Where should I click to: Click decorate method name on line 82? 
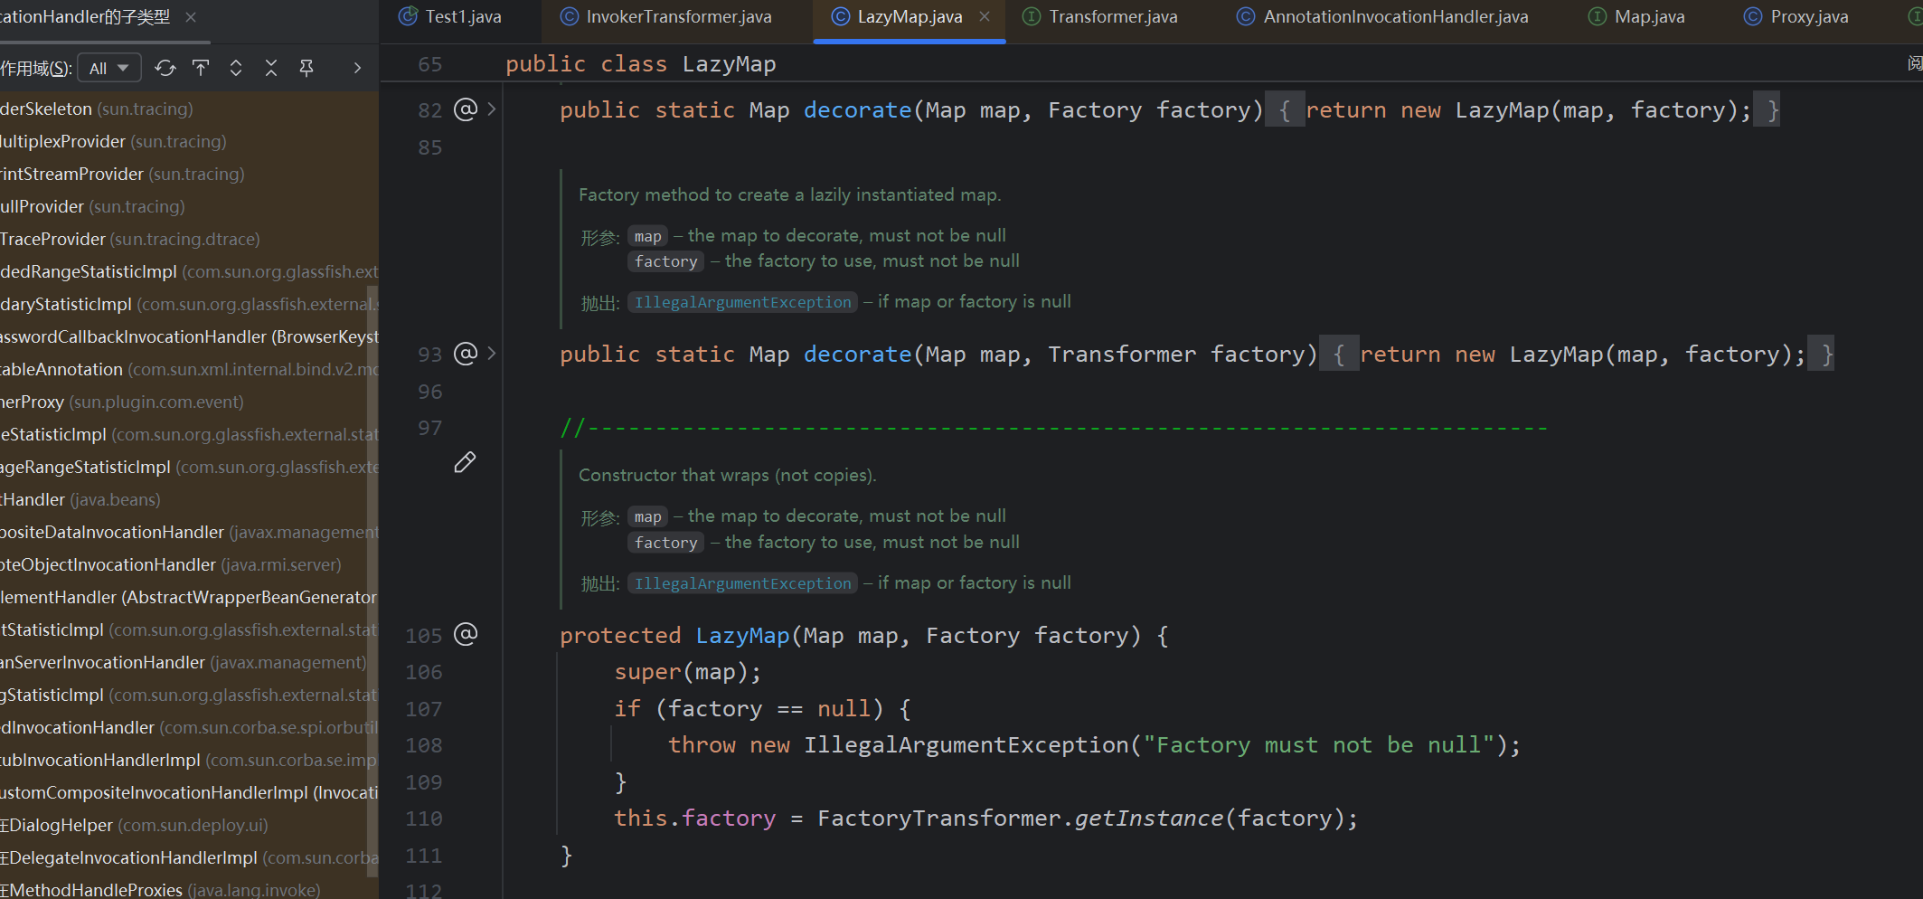click(x=858, y=110)
